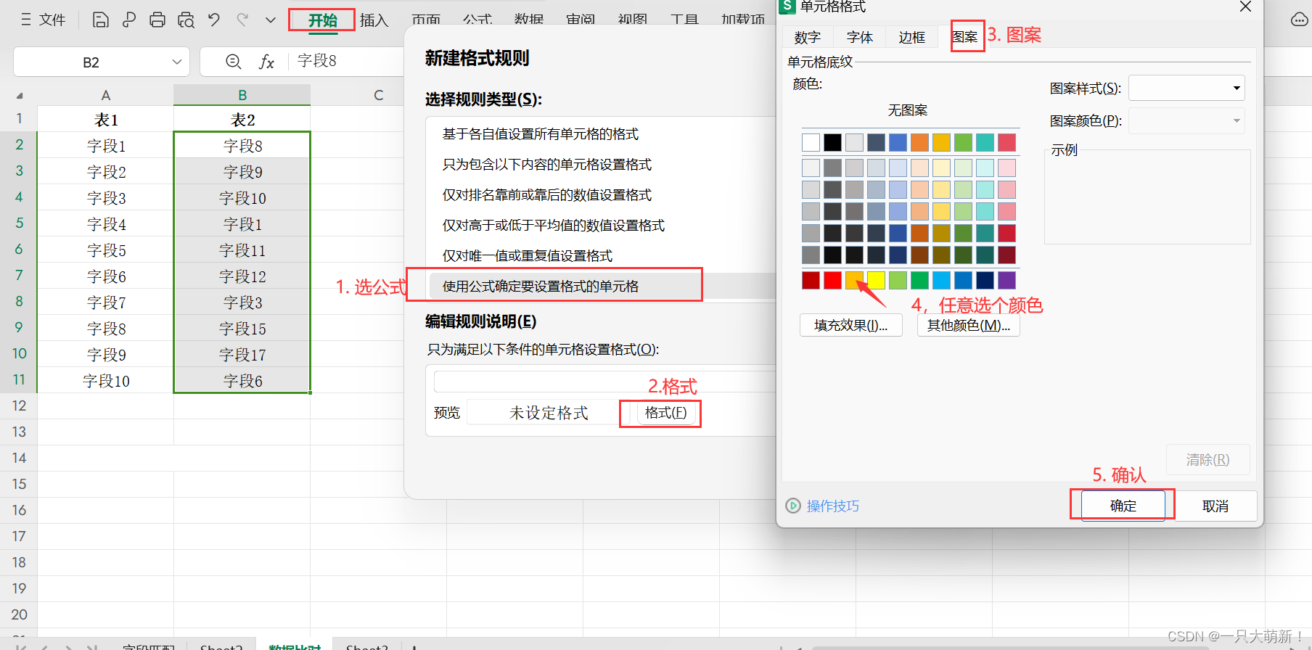Screen dimensions: 1312x650
Task: Click the redo arrow in the toolbar
Action: (x=242, y=20)
